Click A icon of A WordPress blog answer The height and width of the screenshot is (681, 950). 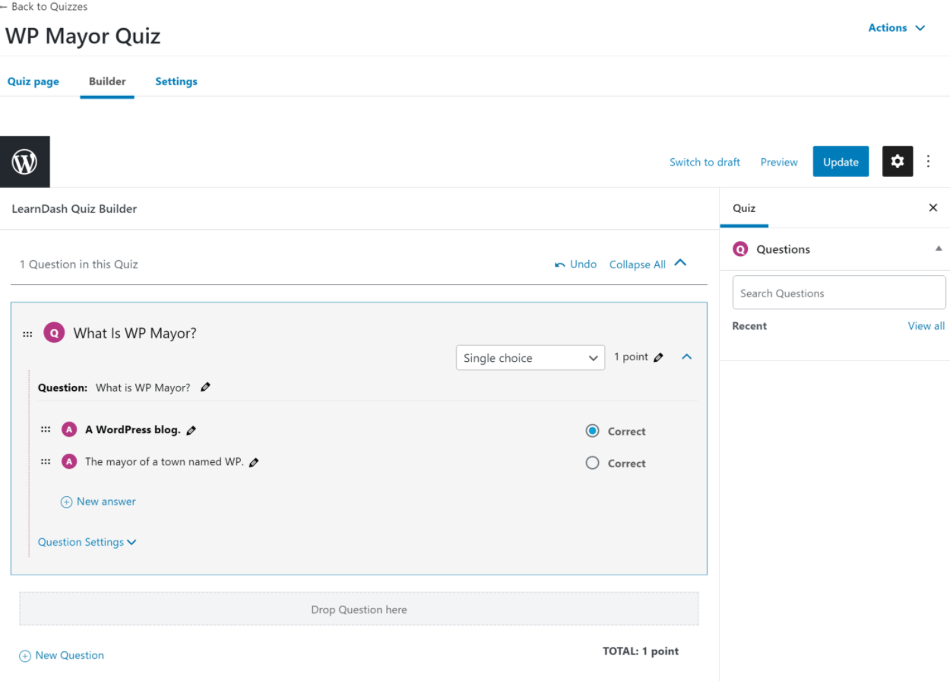coord(69,429)
